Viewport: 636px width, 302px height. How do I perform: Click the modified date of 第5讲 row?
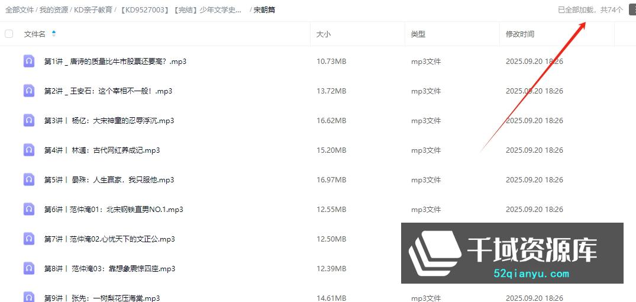click(534, 180)
